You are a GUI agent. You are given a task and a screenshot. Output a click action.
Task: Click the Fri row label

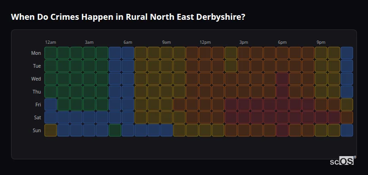click(x=38, y=105)
